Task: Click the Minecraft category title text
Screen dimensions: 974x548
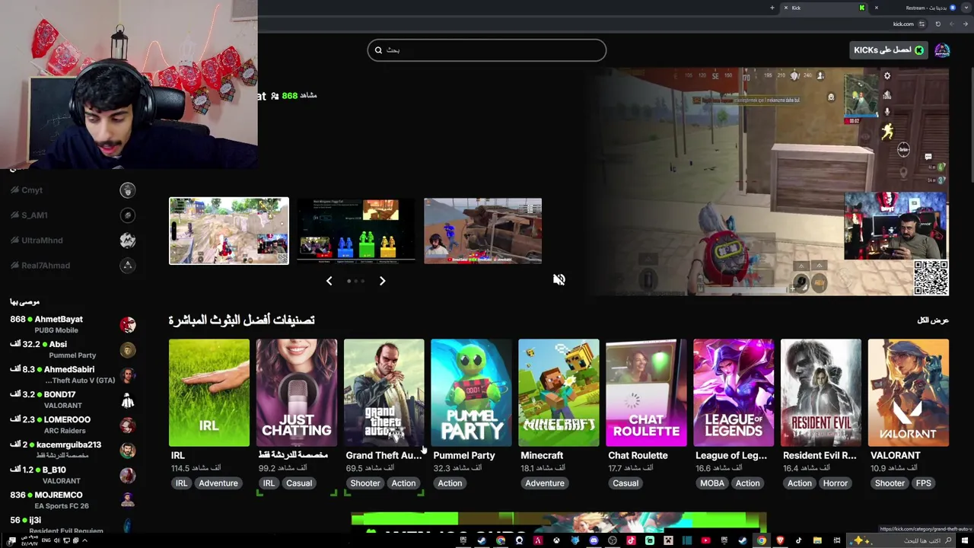Action: 542,455
